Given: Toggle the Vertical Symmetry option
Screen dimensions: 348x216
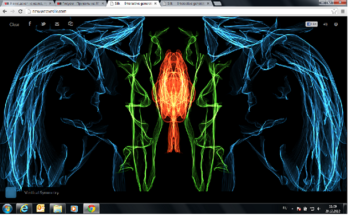Looking at the screenshot, I should point(42,193).
